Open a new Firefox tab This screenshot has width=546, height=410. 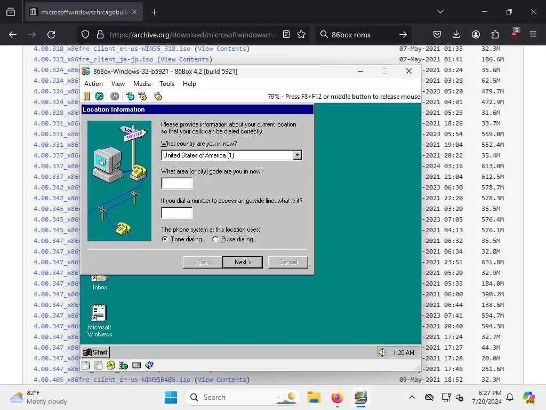click(154, 12)
